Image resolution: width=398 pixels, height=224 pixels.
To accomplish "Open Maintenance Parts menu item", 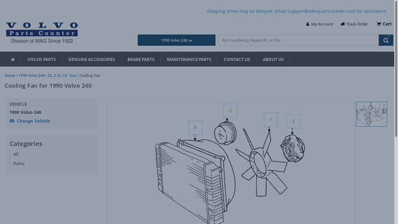I will pos(189,59).
